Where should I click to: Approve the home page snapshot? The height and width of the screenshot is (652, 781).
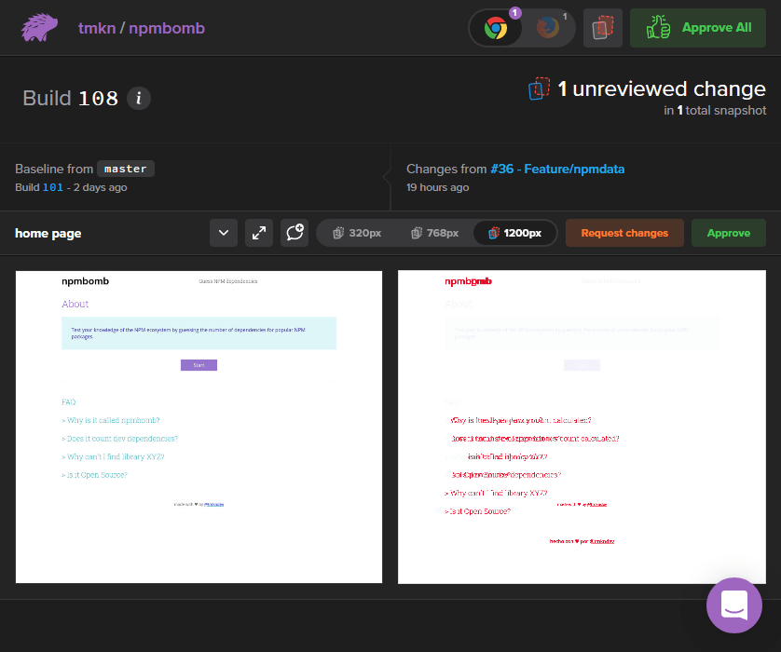tap(729, 233)
